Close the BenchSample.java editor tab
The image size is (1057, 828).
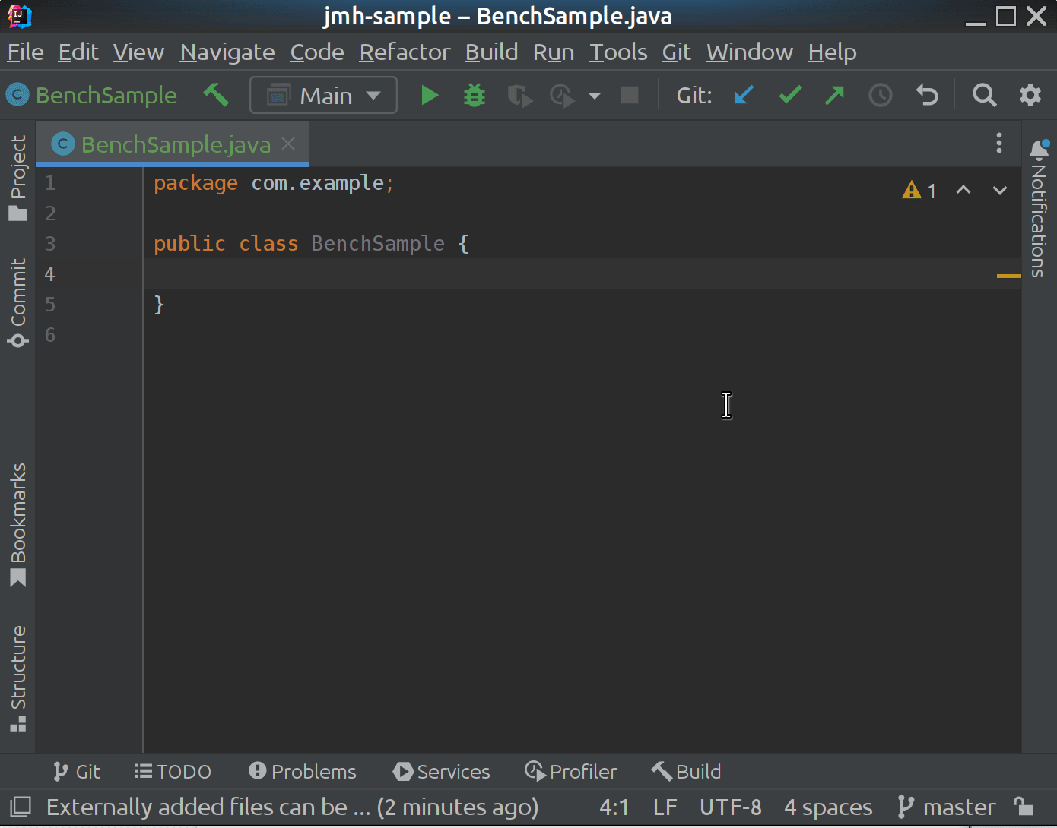(288, 144)
